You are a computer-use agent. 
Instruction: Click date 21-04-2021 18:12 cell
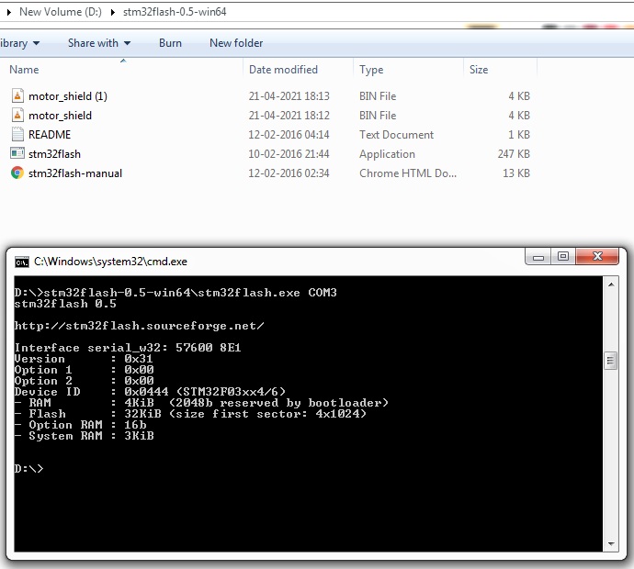point(289,116)
